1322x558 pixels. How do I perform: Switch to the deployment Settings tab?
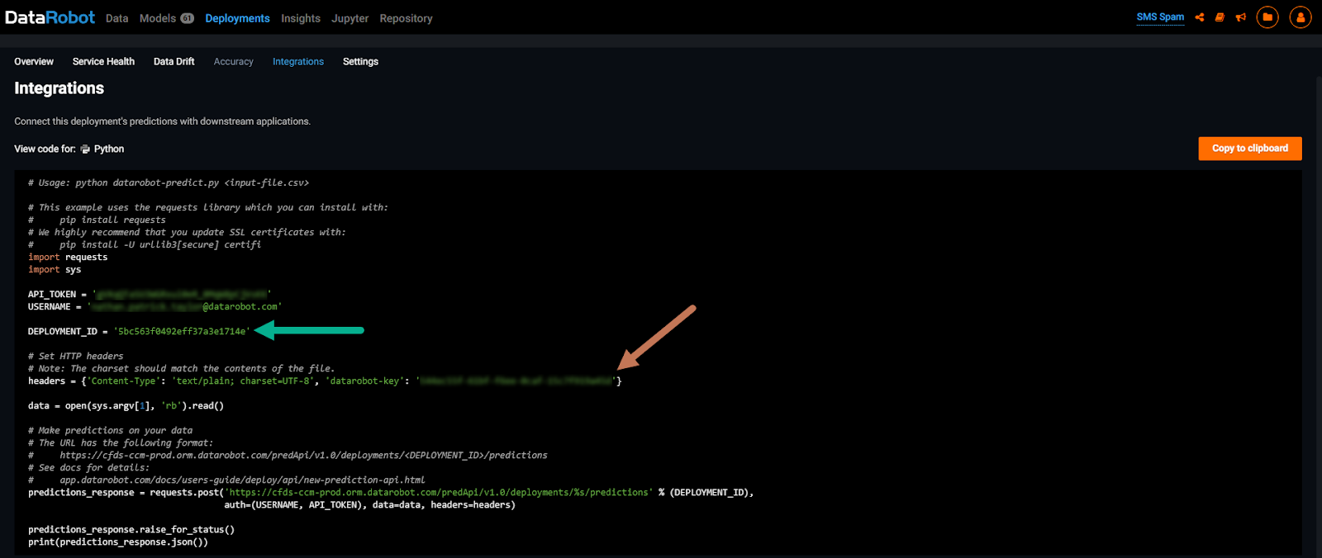361,62
